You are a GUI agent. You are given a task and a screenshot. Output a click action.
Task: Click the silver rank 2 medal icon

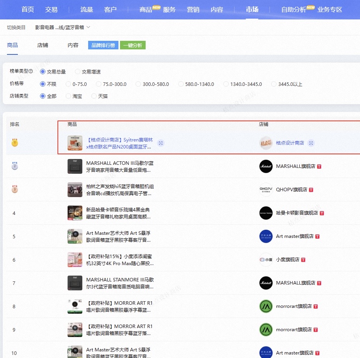15,166
